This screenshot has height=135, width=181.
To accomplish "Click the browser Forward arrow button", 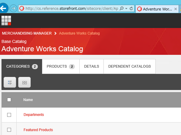I will pos(13,8).
